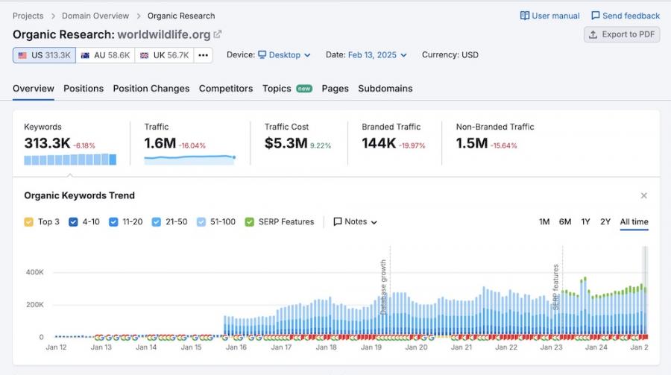Open the Pages tab

335,89
